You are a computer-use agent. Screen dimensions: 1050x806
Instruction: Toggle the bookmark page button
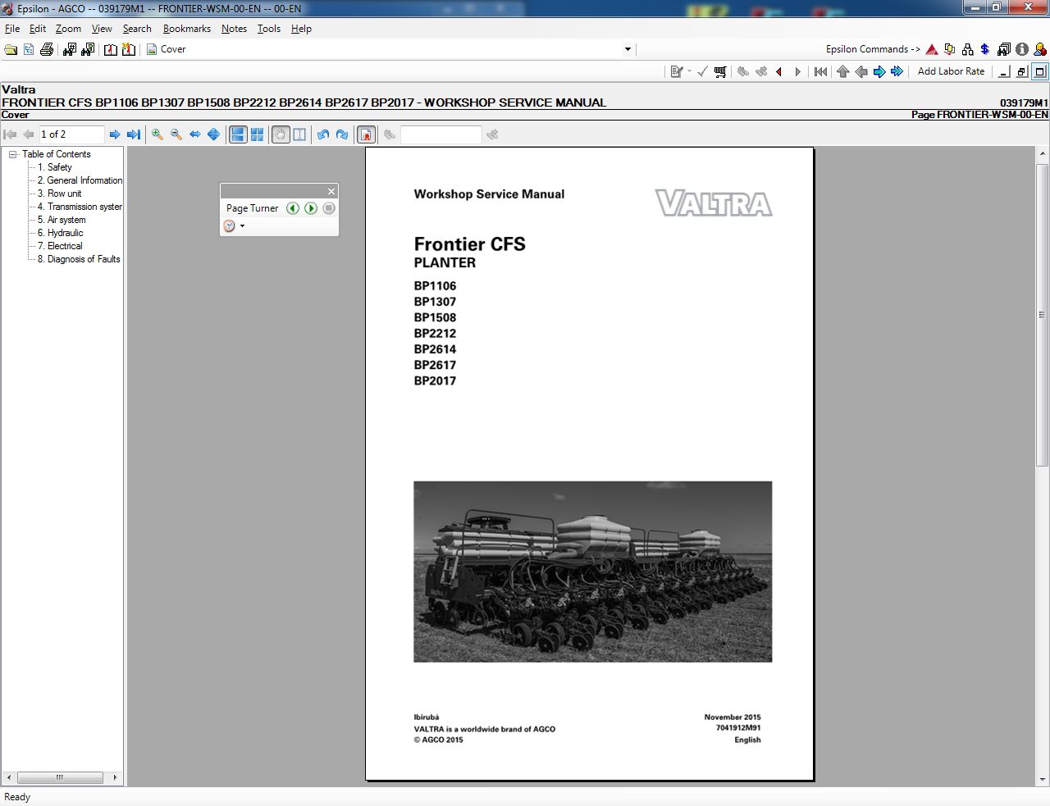pos(367,134)
